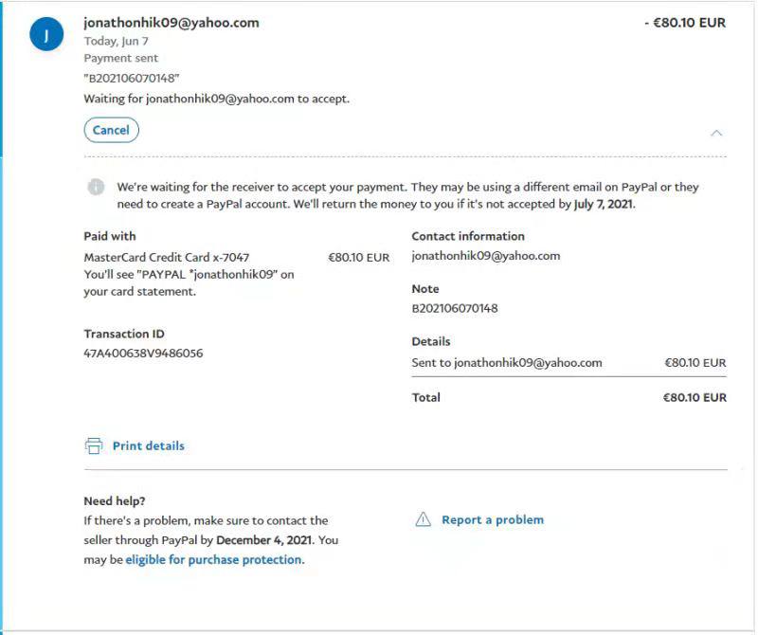Open eligible for purchase protection link
Viewport: 758px width, 635px height.
coord(213,559)
